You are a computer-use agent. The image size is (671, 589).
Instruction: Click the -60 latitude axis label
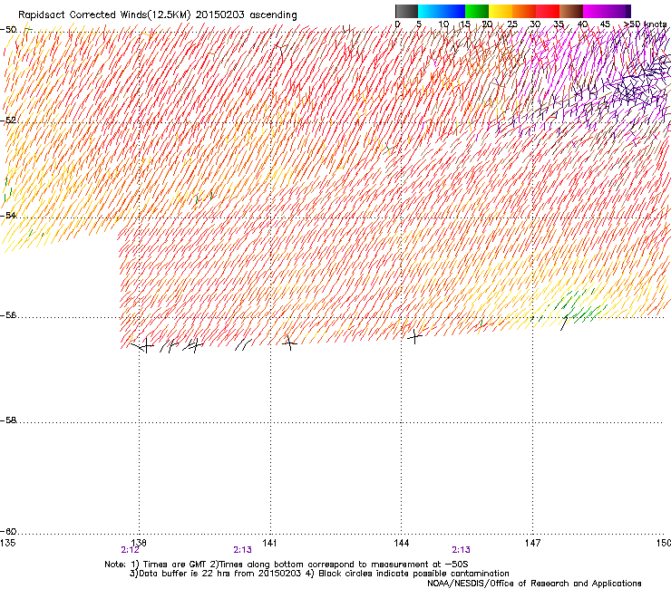(9, 531)
